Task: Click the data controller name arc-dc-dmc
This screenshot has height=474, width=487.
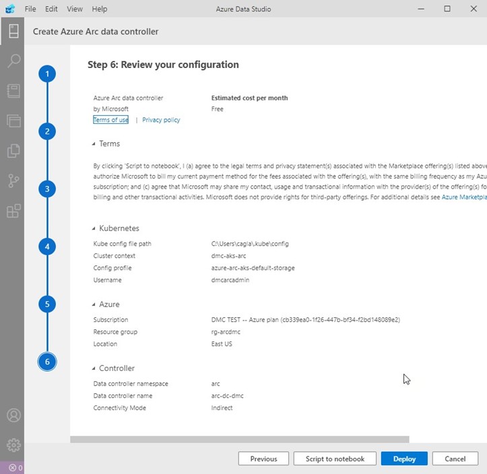Action: click(x=227, y=396)
